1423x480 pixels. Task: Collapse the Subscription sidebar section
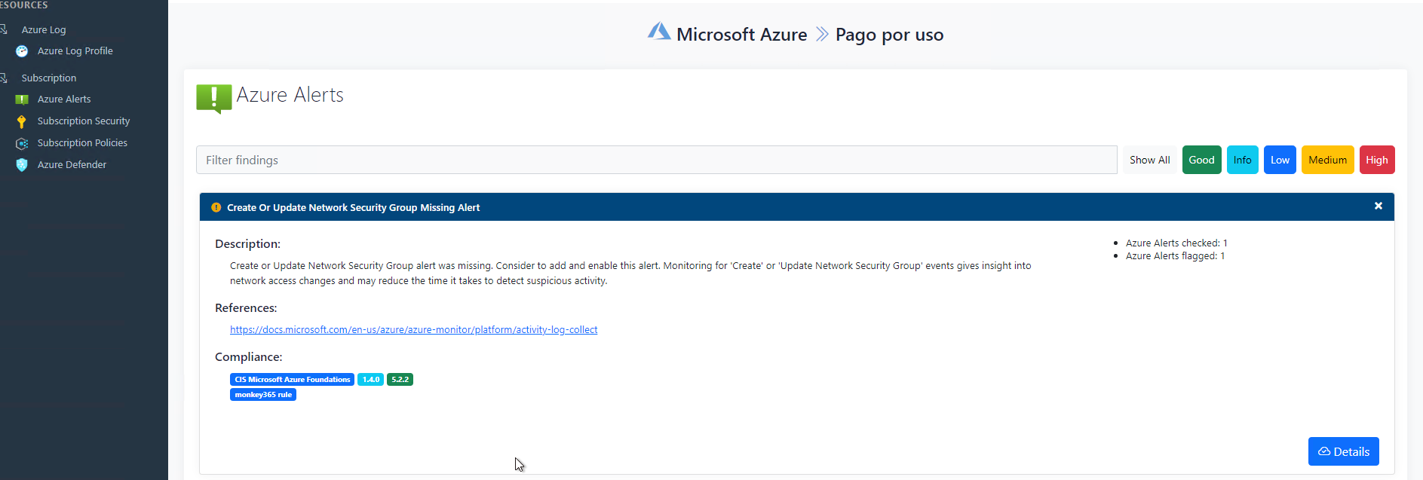coord(48,78)
